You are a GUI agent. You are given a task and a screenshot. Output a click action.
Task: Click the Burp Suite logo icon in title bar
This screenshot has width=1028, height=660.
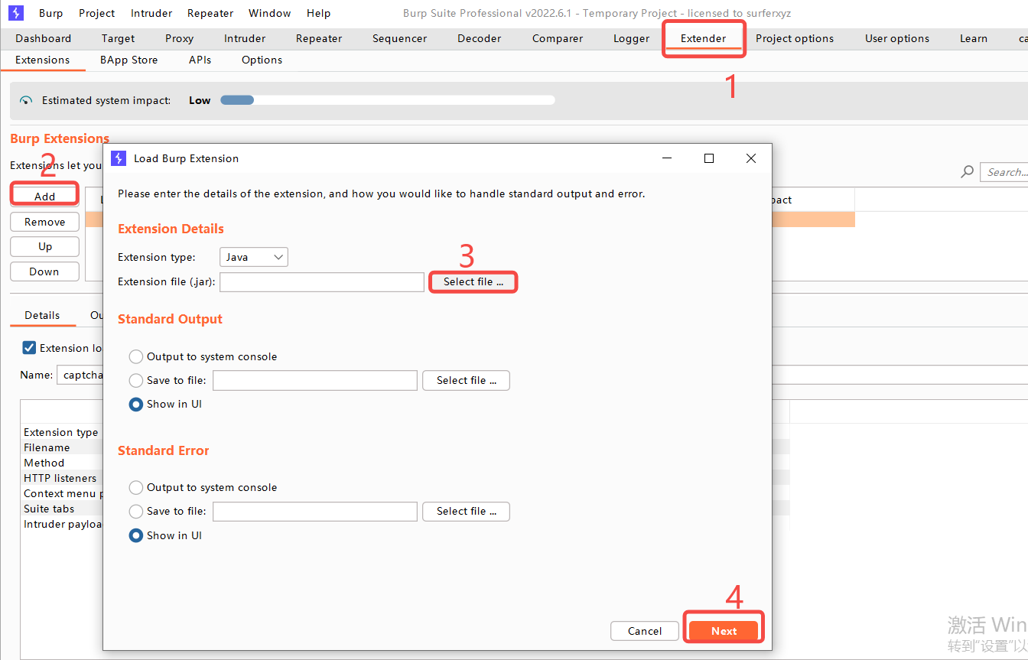16,13
